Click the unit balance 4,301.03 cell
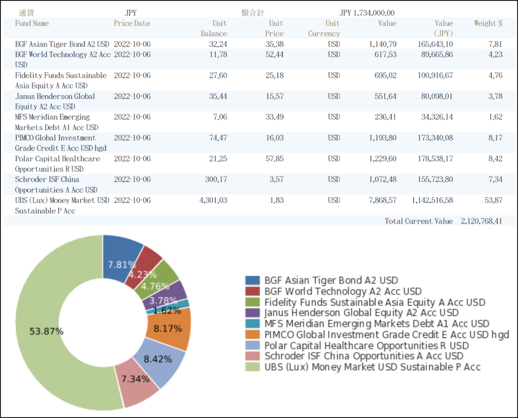This screenshot has width=518, height=418. (213, 201)
